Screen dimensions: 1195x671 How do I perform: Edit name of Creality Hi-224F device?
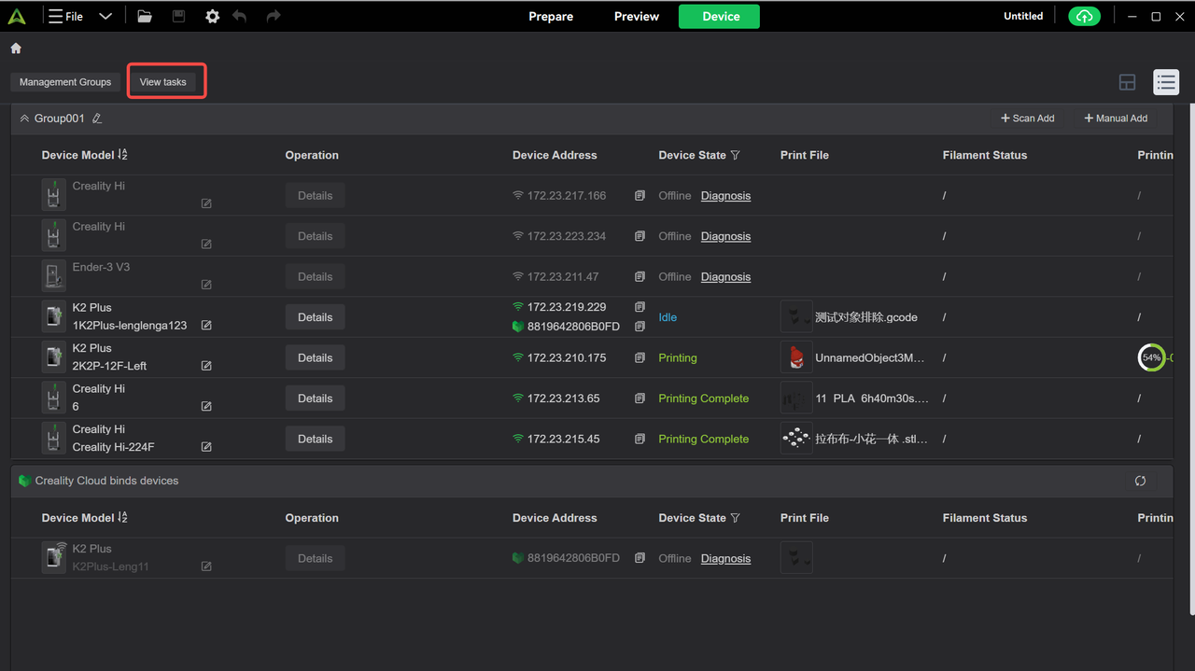[206, 447]
